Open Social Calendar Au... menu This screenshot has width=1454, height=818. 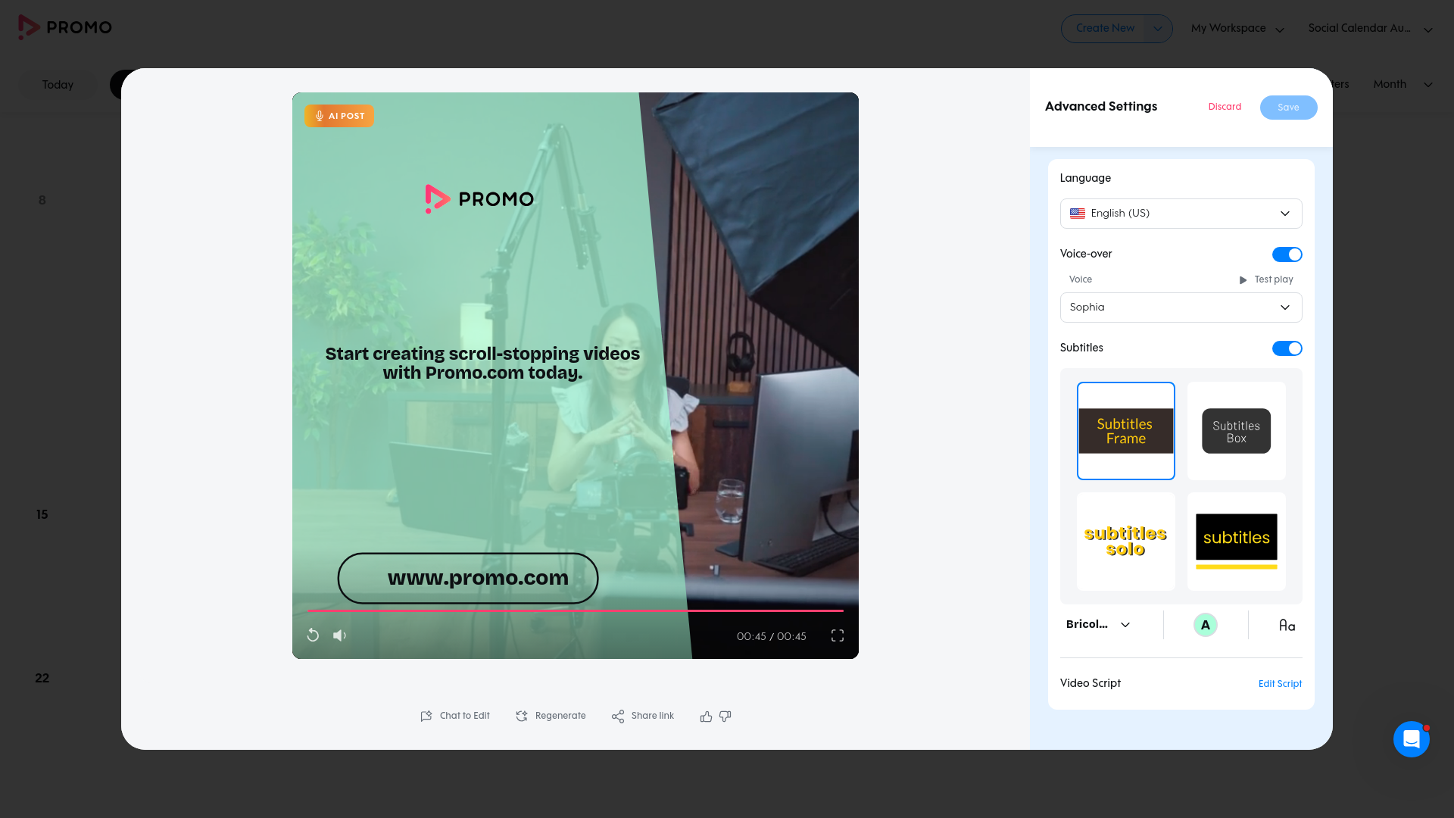click(1370, 29)
